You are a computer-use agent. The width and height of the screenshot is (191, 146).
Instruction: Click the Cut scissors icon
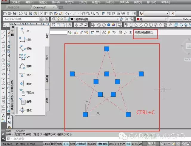[41, 13]
